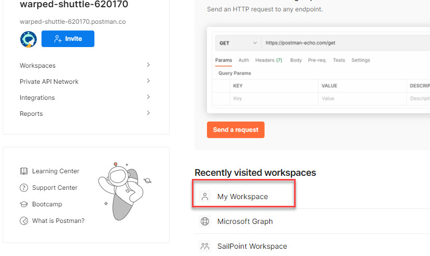Click the Bootcamp graduation cap icon
Image resolution: width=430 pixels, height=256 pixels.
(x=24, y=204)
